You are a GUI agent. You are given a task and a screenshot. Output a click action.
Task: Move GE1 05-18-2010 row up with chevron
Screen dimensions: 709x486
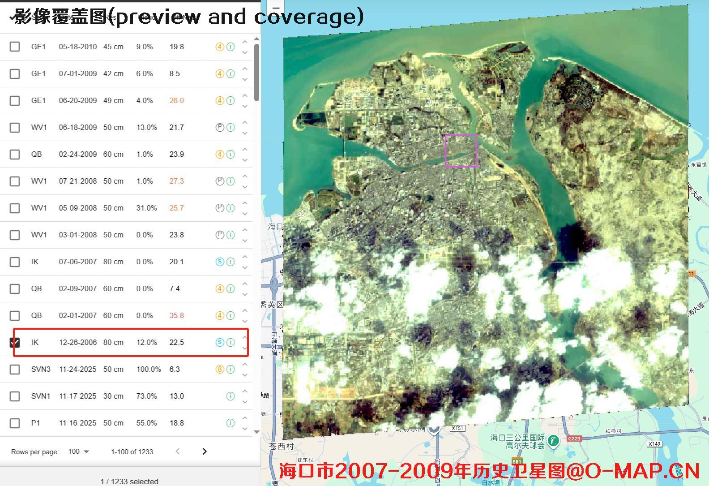click(245, 41)
